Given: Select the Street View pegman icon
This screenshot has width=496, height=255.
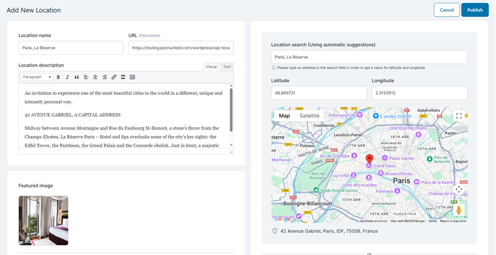Looking at the screenshot, I should 459,210.
